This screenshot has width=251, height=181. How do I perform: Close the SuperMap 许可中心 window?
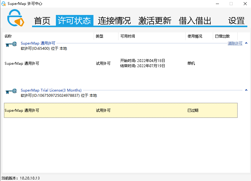(x=245, y=4)
